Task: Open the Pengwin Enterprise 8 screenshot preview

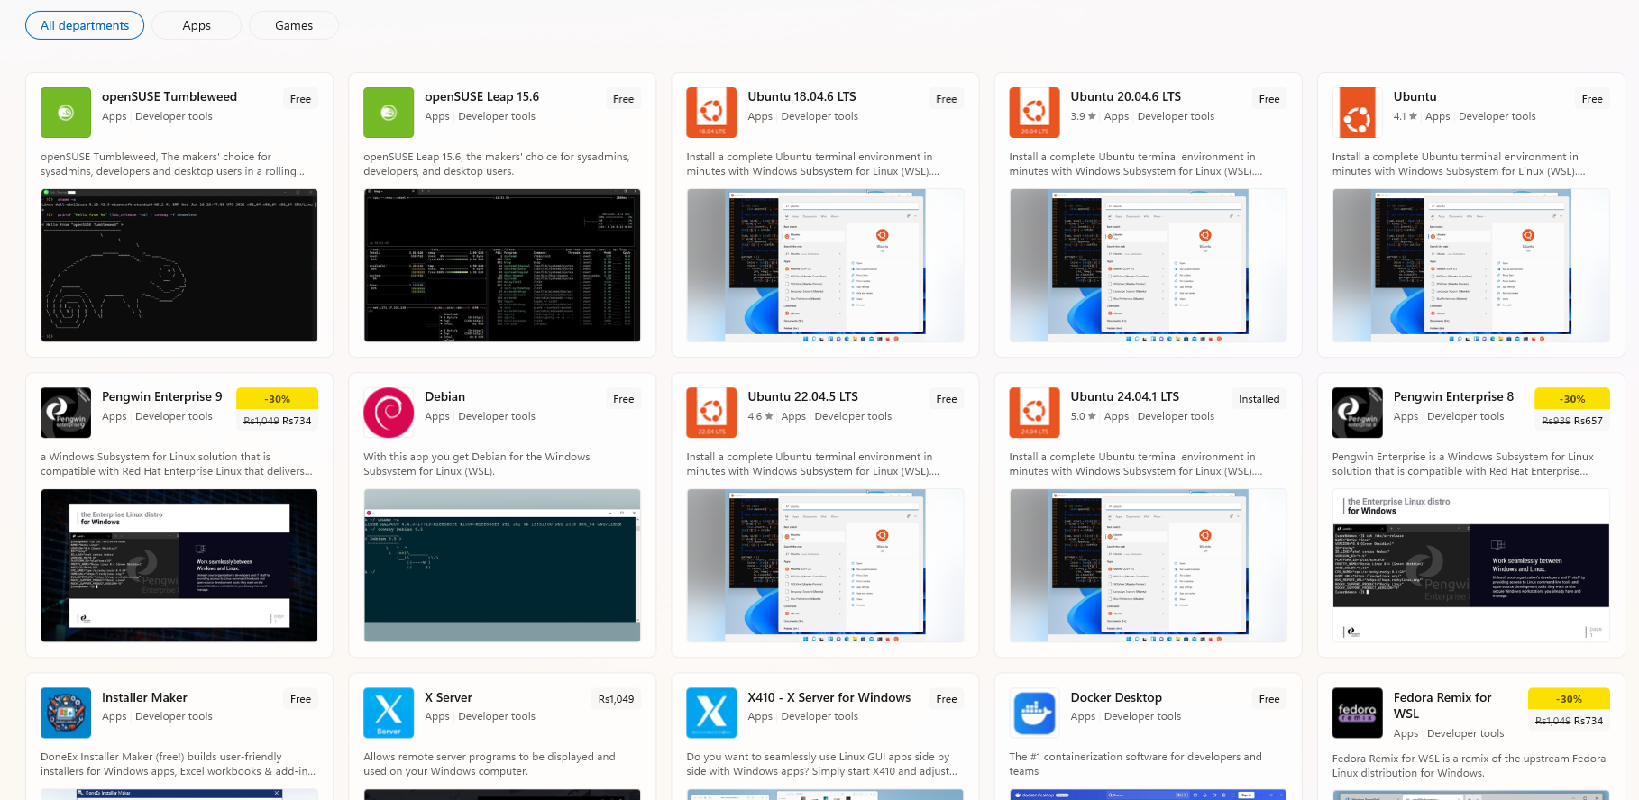Action: (1470, 566)
